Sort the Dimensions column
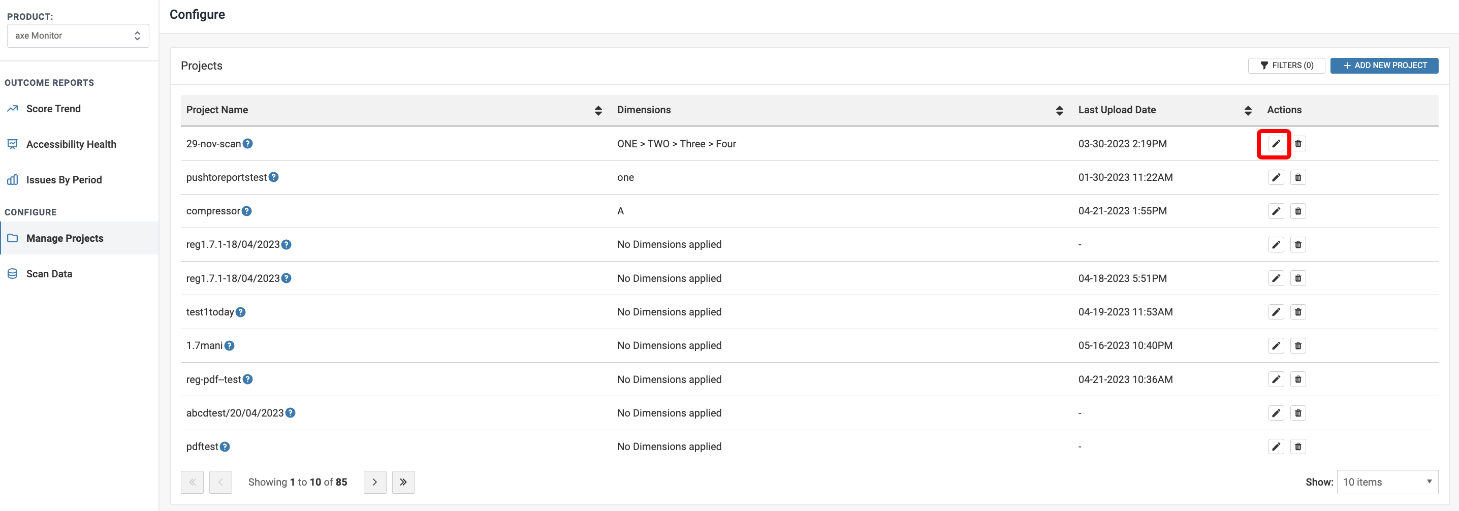Screen dimensions: 1459x511 tap(1059, 110)
